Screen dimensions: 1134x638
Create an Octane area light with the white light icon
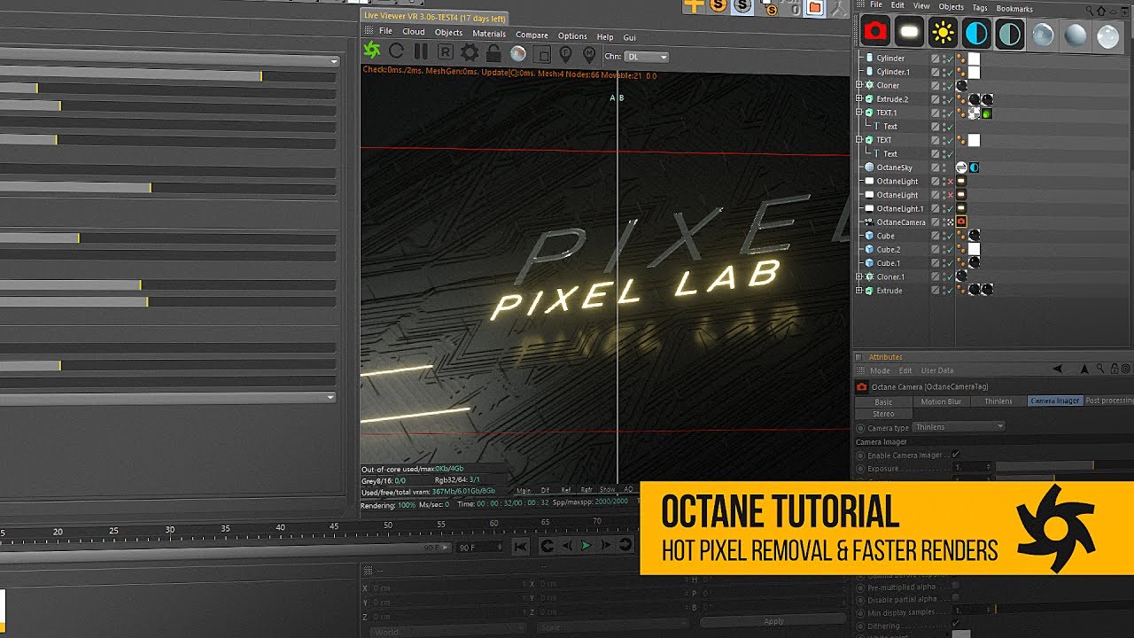coord(908,33)
